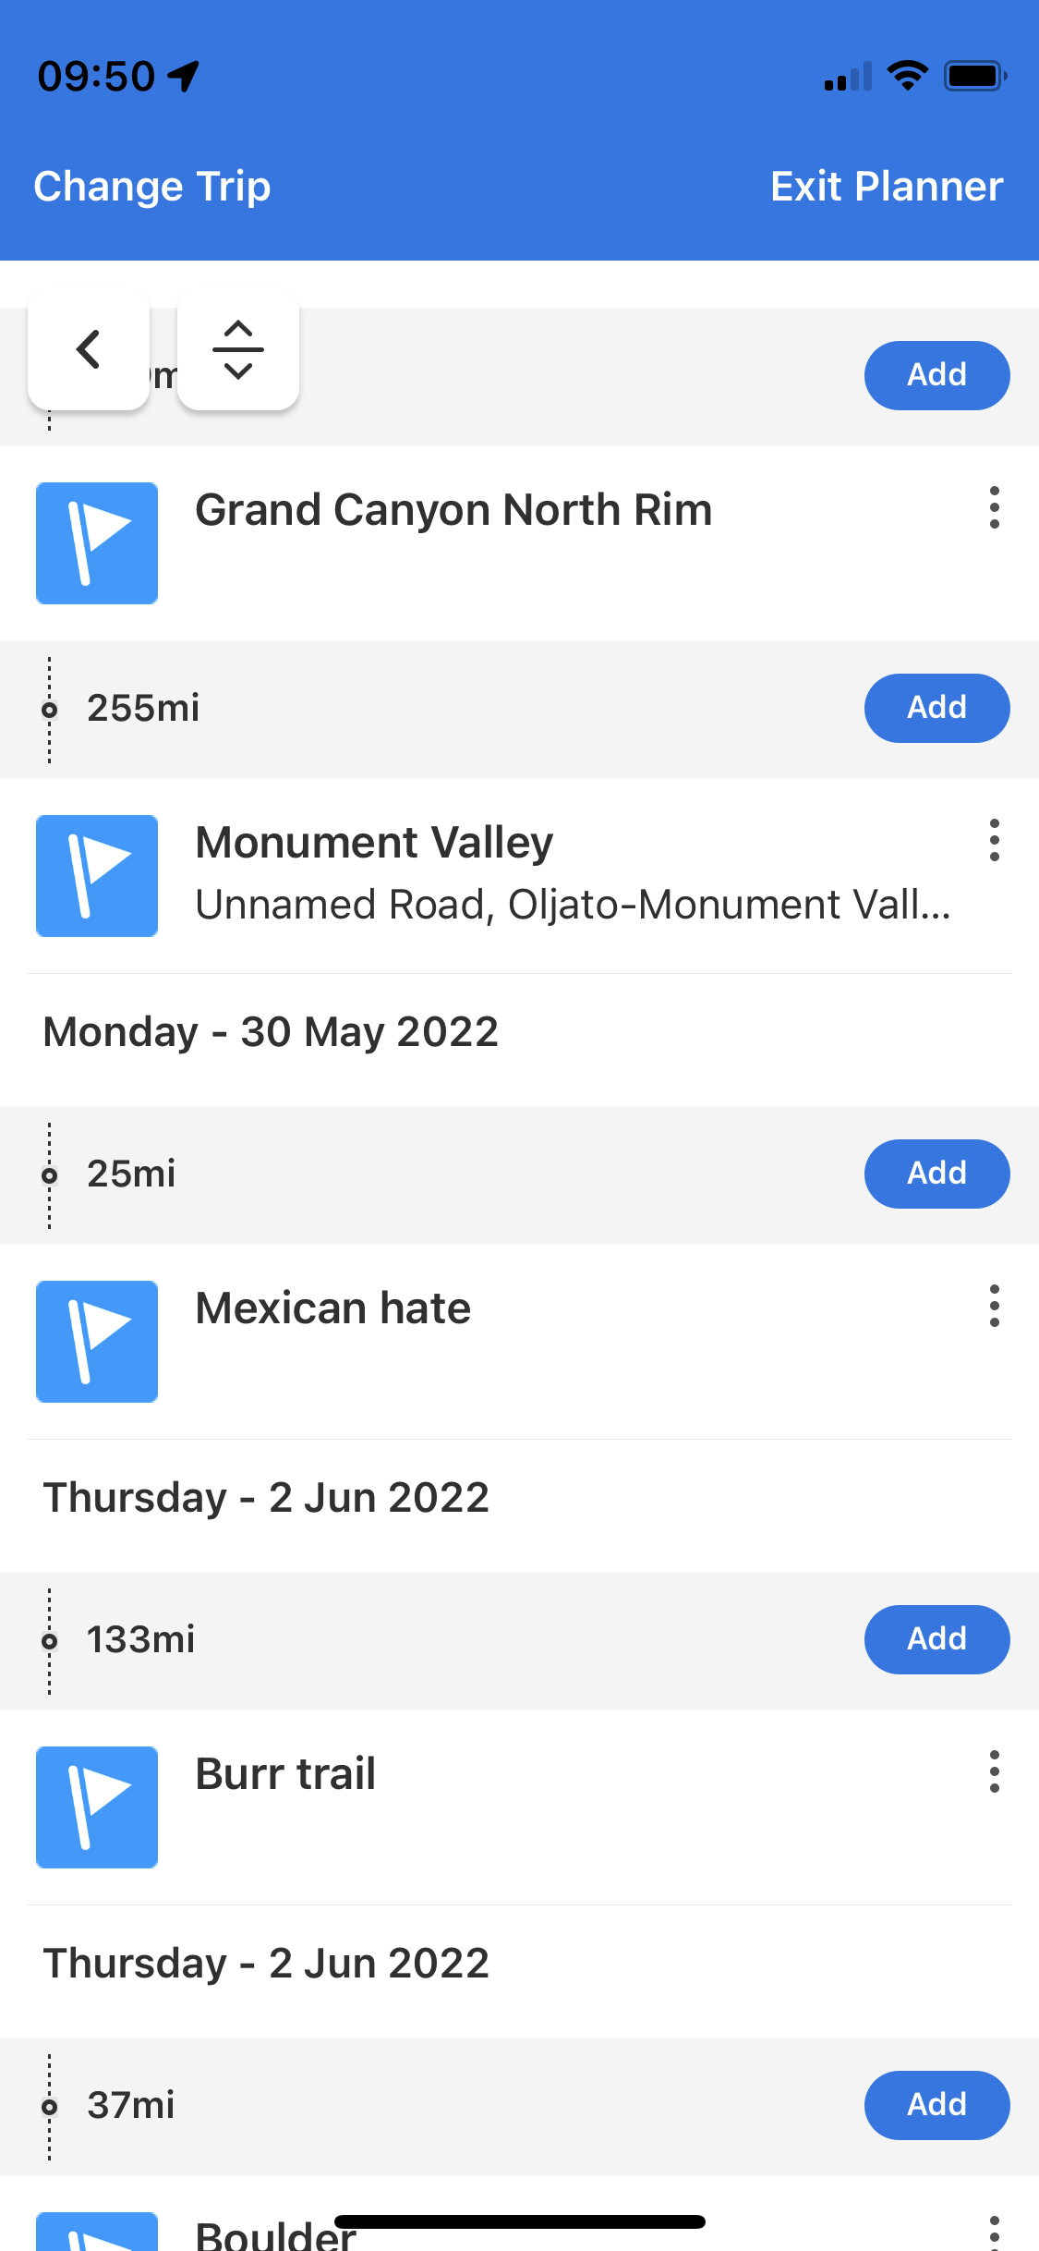
Task: Add a stop on the 133mi leg
Action: coord(936,1639)
